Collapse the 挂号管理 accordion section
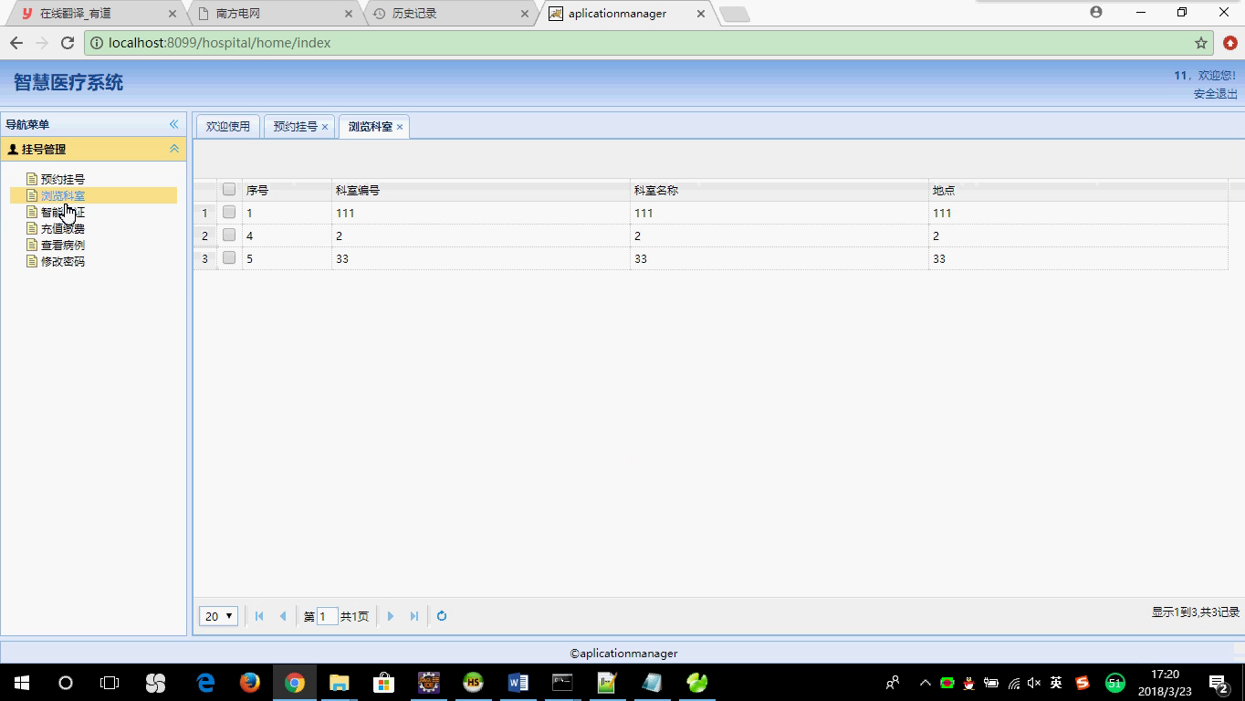This screenshot has height=701, width=1245. [173, 149]
